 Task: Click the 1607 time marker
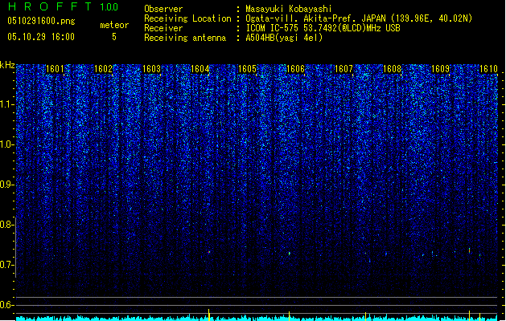tap(344, 69)
